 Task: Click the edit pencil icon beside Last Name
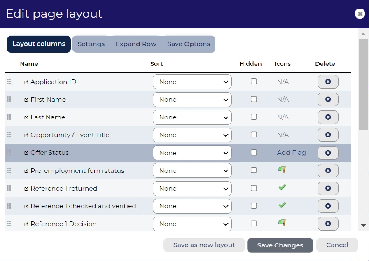pos(26,117)
